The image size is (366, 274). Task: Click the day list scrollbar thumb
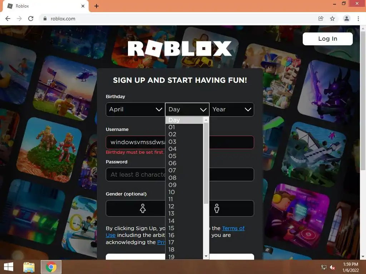[206, 163]
